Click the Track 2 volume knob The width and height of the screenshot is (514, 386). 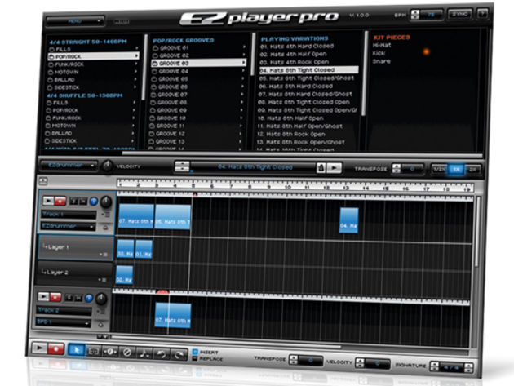(101, 299)
